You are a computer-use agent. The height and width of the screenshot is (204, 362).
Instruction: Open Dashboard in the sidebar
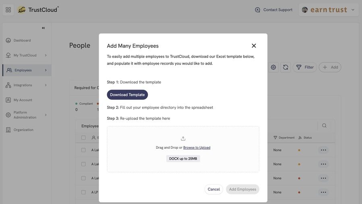click(x=22, y=40)
